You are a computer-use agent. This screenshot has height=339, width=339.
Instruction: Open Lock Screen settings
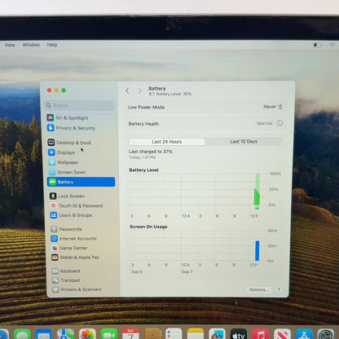point(67,196)
